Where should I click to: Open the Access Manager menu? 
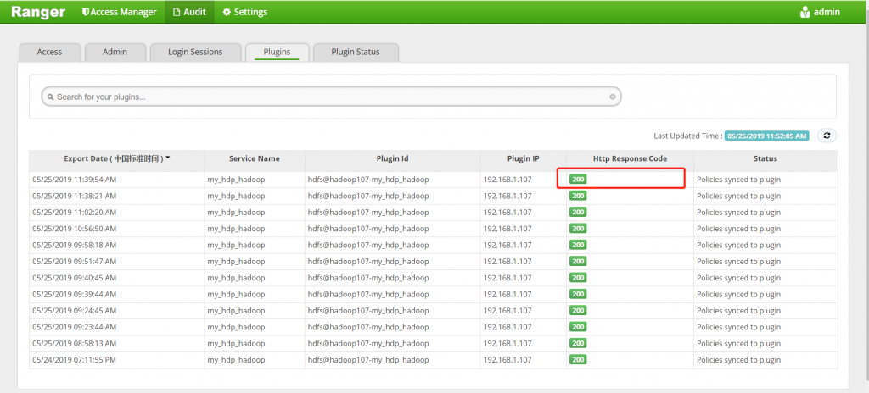click(119, 12)
